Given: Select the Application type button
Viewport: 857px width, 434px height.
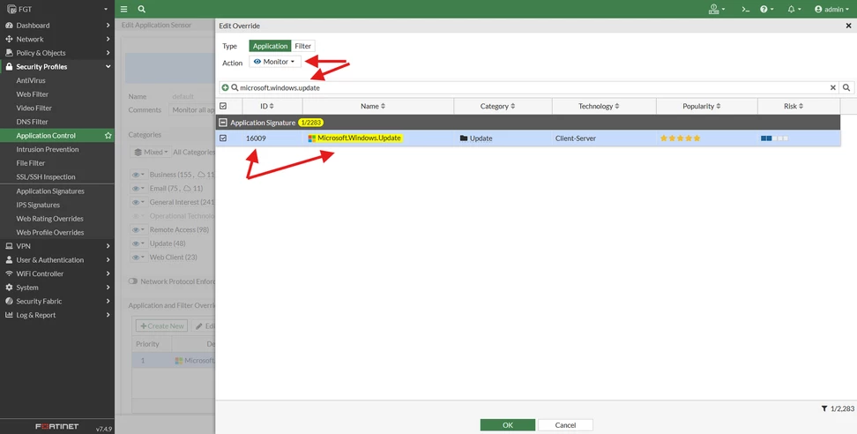Looking at the screenshot, I should [x=270, y=47].
